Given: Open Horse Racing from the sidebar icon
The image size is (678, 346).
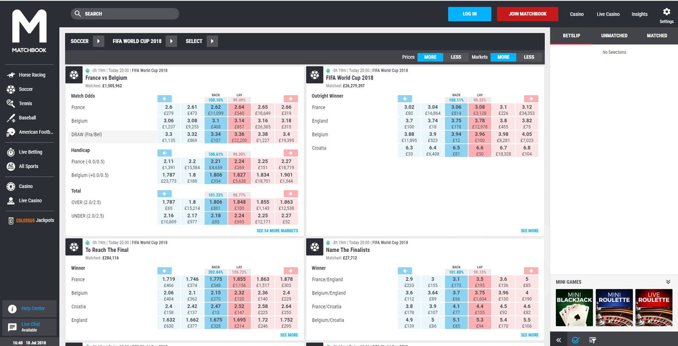Looking at the screenshot, I should coord(11,75).
